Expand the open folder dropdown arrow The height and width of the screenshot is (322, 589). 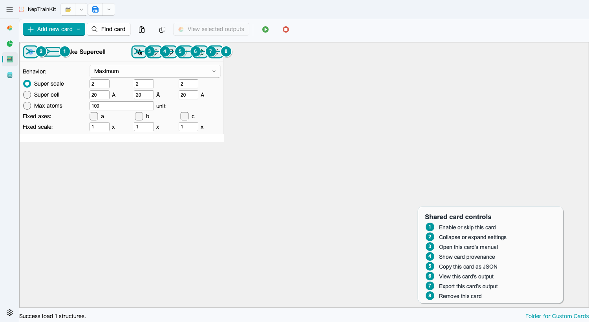click(x=81, y=9)
